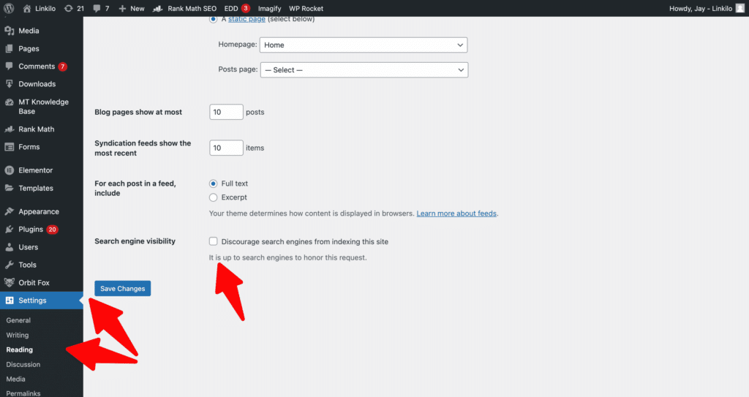Click the Orbit Fox icon
The image size is (749, 397).
pos(9,282)
